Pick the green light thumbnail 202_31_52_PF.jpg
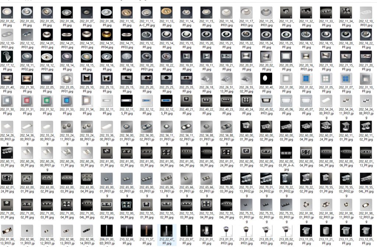Screen dimensions: 377x247 [47, 100]
